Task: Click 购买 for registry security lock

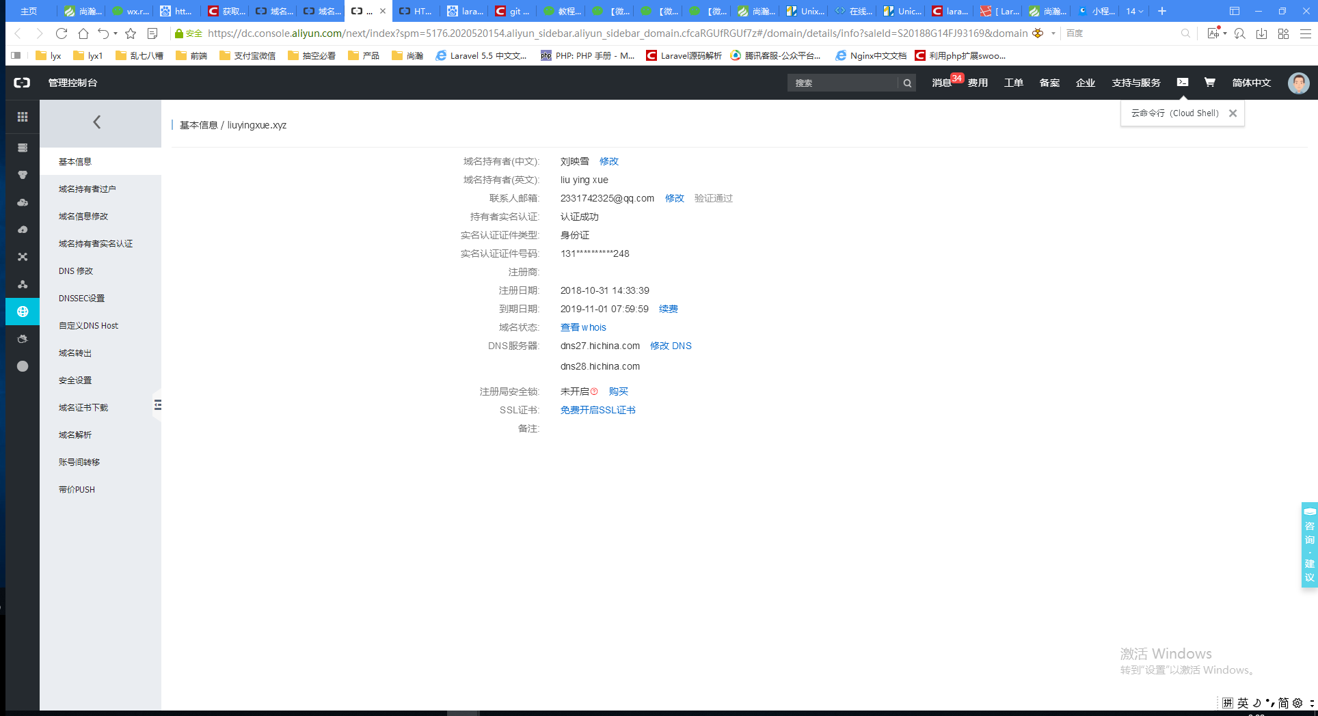Action: pyautogui.click(x=619, y=391)
